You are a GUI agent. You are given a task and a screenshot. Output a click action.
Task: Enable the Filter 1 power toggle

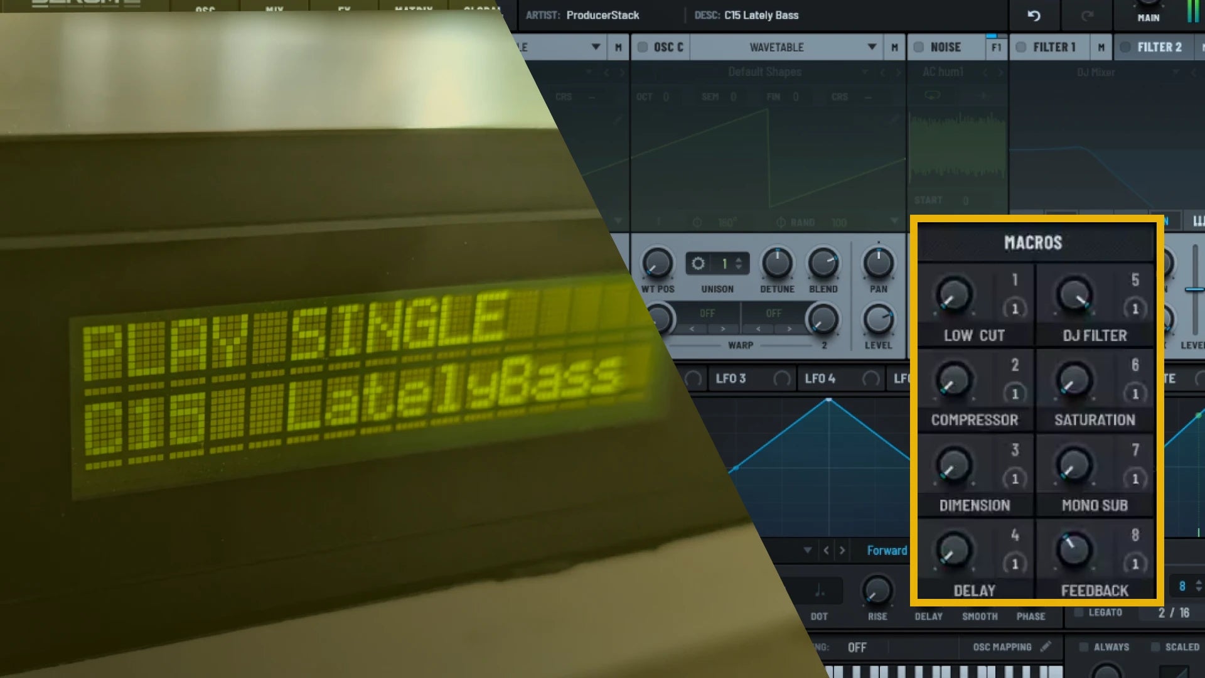click(1021, 47)
